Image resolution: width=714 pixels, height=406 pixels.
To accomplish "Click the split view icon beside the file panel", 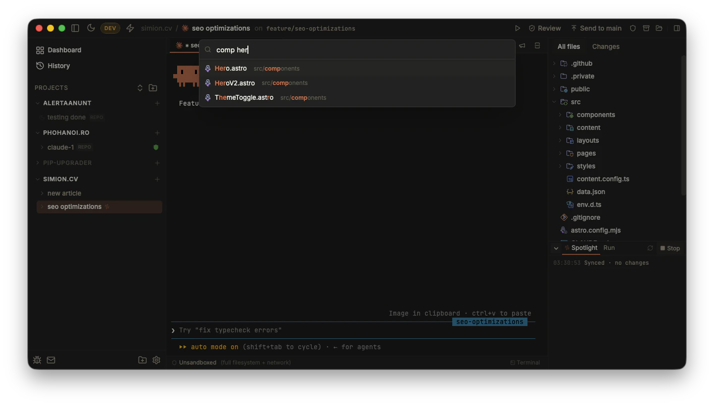I will pyautogui.click(x=537, y=46).
